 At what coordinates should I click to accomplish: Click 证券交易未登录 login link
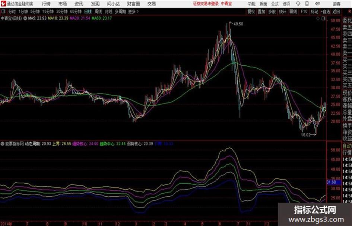click(x=206, y=4)
